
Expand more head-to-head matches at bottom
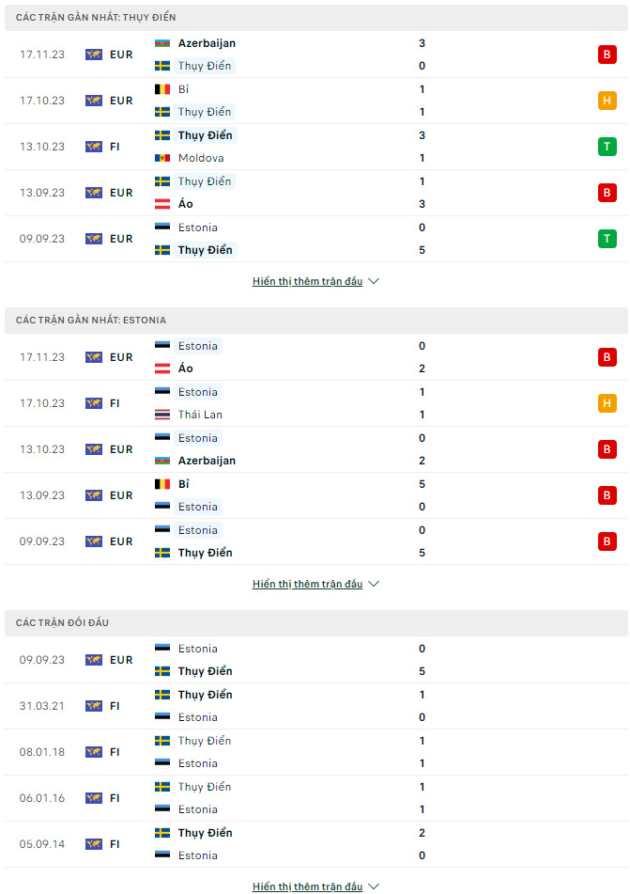click(x=315, y=886)
